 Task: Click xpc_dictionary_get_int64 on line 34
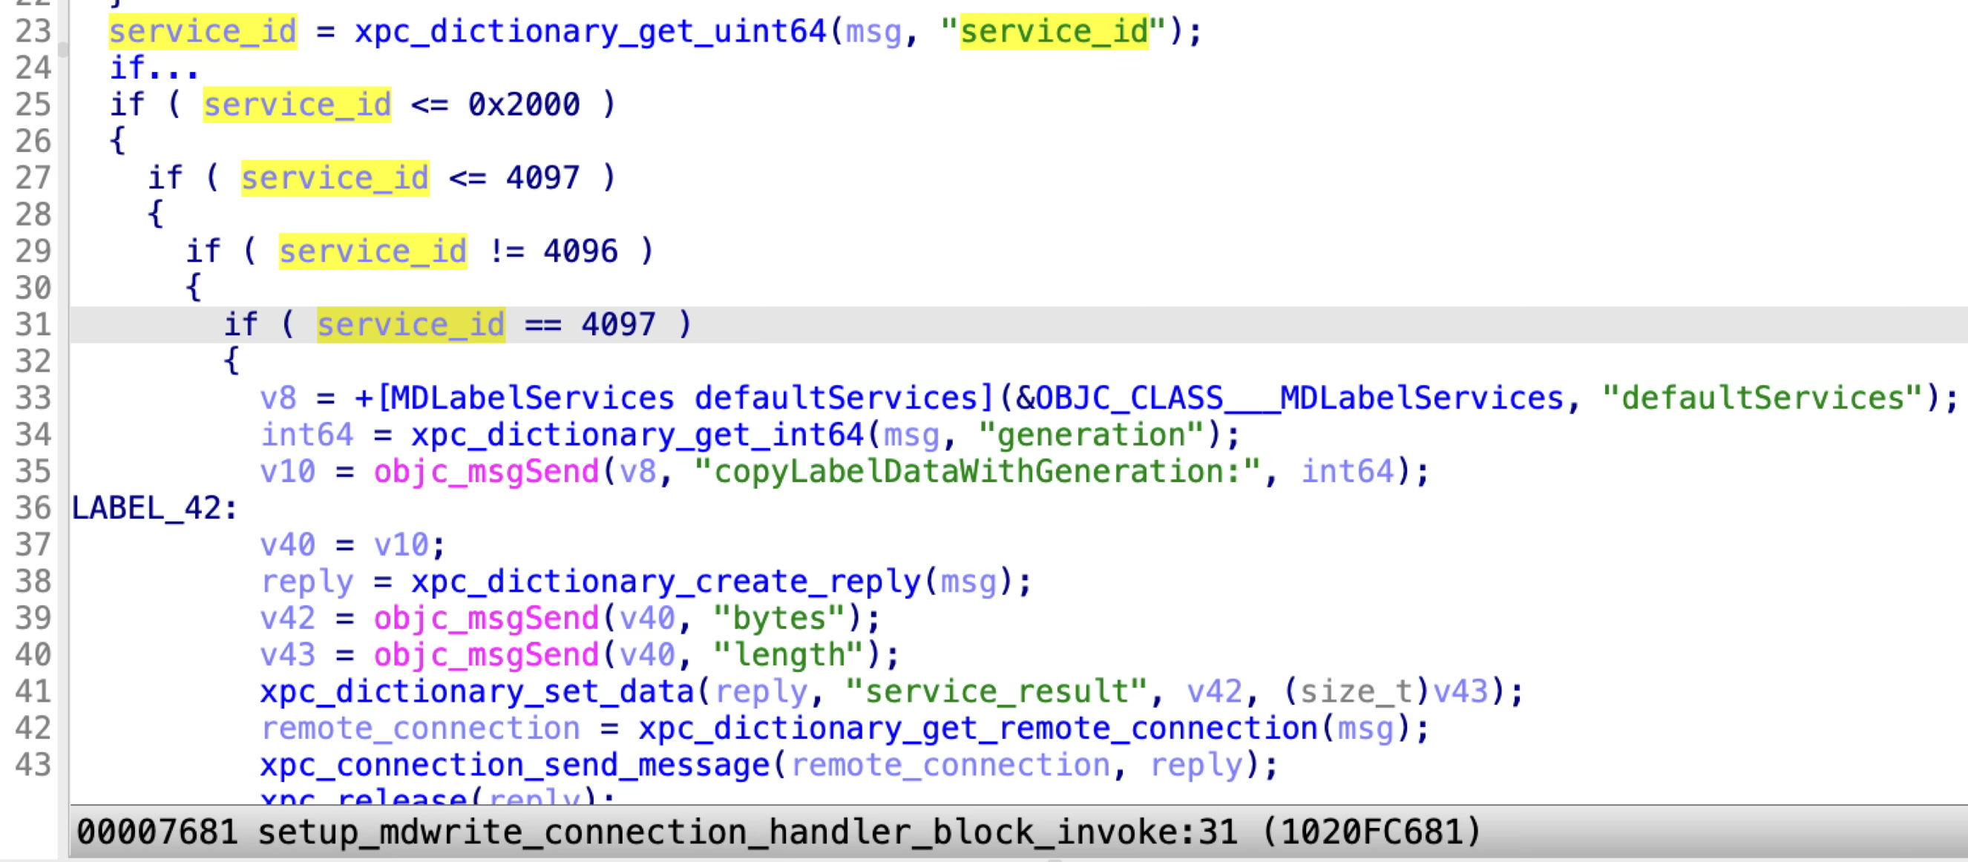pyautogui.click(x=638, y=435)
